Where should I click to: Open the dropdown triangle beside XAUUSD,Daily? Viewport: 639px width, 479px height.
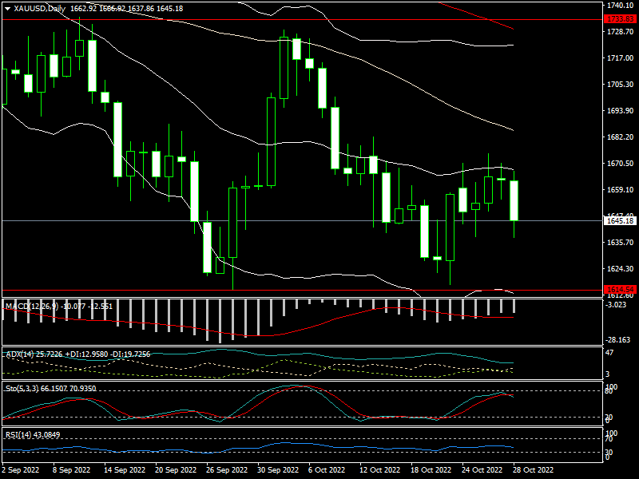click(x=7, y=8)
